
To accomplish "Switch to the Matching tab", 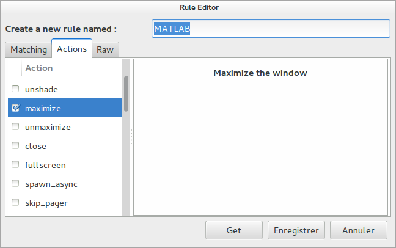I will click(x=29, y=49).
